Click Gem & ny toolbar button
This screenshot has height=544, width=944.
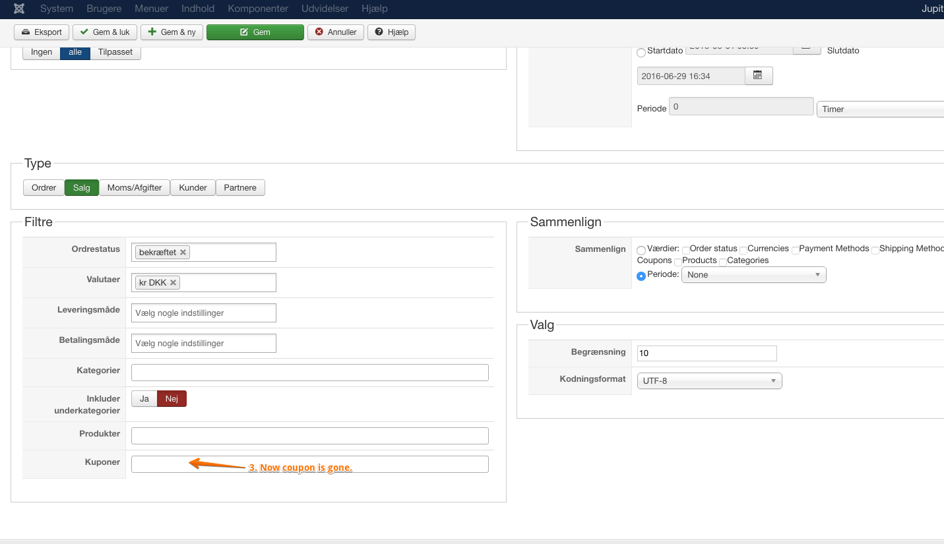[x=172, y=32]
